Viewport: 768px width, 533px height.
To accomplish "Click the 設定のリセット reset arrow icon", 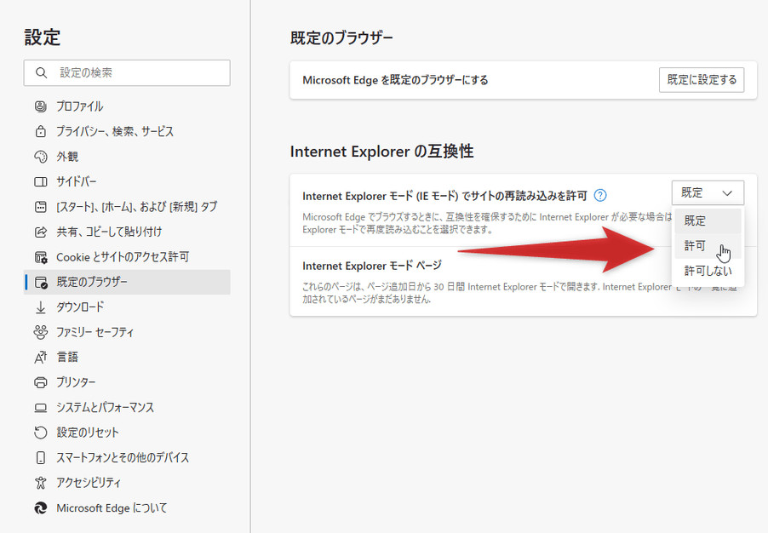I will point(41,433).
